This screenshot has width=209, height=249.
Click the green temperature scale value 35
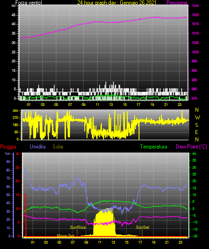click(194, 160)
